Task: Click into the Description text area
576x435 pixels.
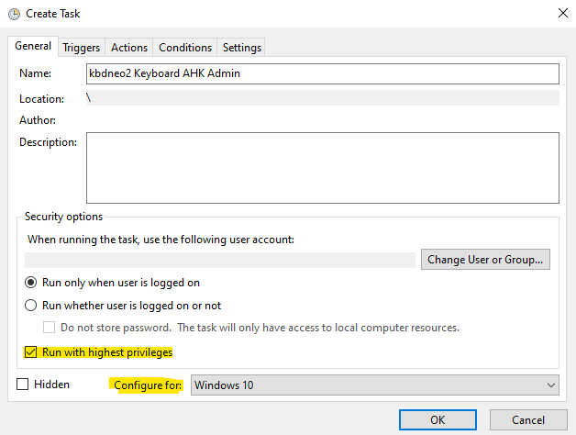Action: (x=323, y=168)
